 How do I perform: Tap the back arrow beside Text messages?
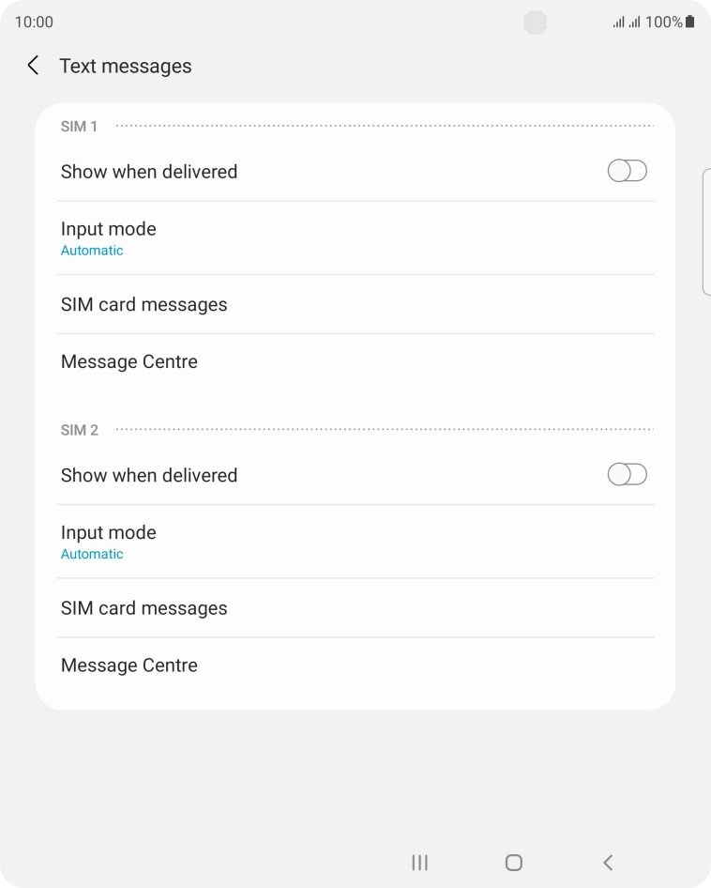(34, 66)
